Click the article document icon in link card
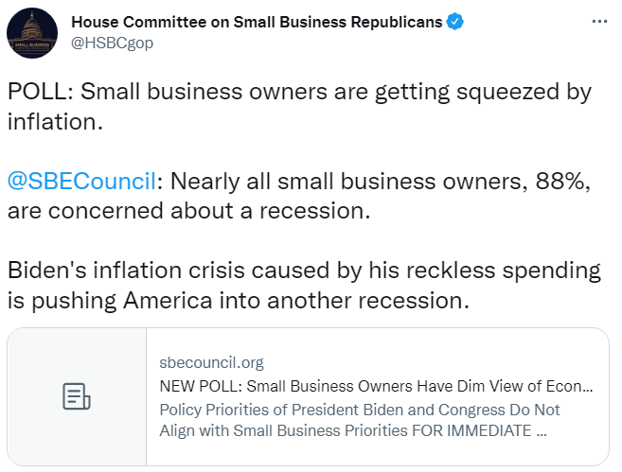The width and height of the screenshot is (622, 472). click(77, 397)
